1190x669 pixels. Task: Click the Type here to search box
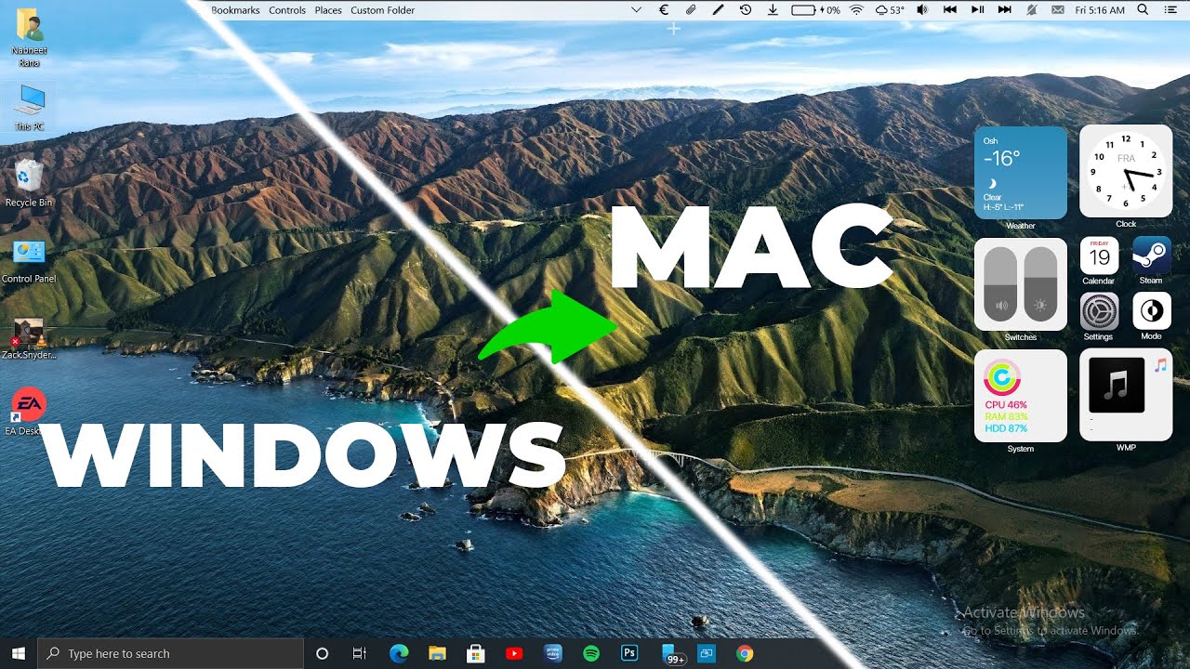coord(170,653)
